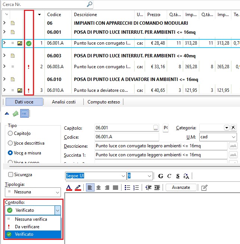
Task: Open the Controllo dropdown arrow
Action: pyautogui.click(x=58, y=210)
